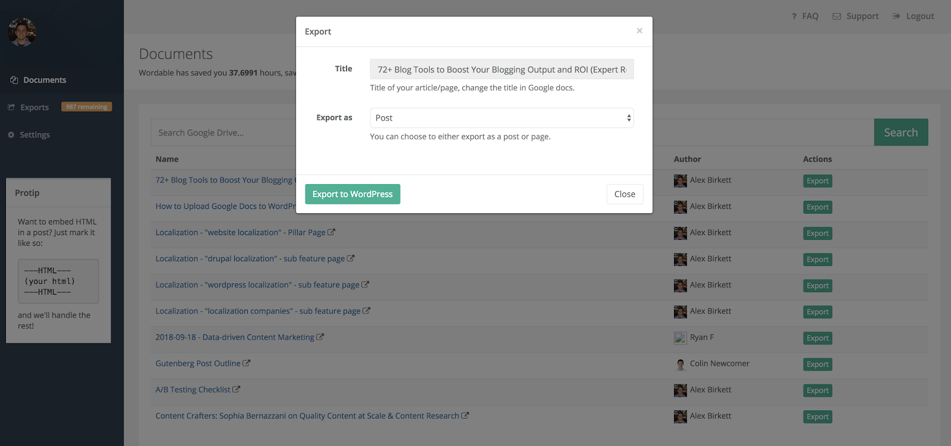Click the Close button in dialog
Screen dimensions: 951x446
625,194
